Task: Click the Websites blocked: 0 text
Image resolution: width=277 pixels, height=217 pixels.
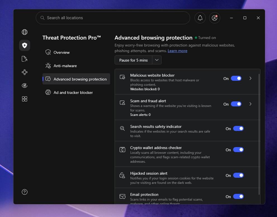Action: point(145,89)
